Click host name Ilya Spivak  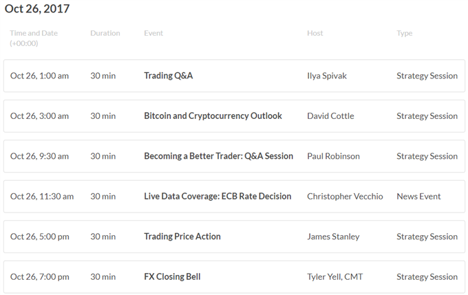[x=327, y=76]
